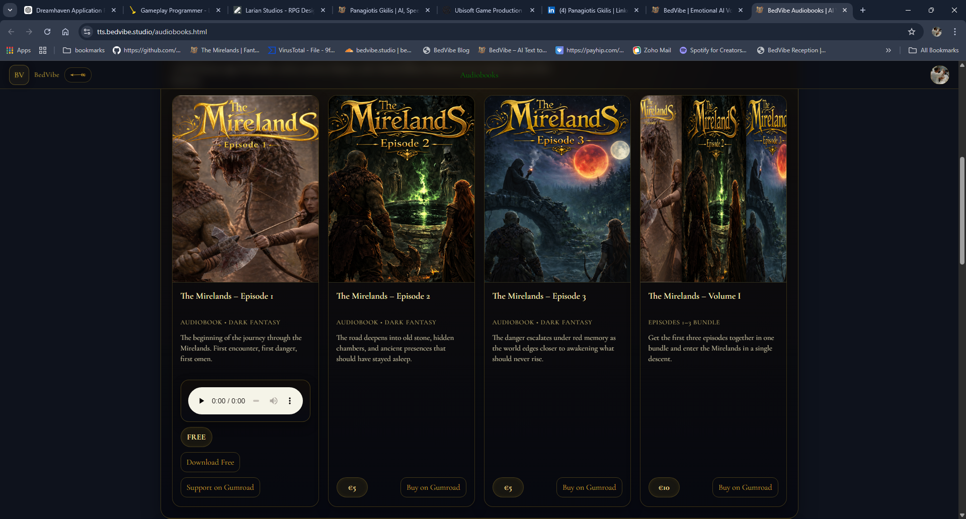The image size is (966, 519).
Task: Open the Audiobooks nav link
Action: click(479, 75)
